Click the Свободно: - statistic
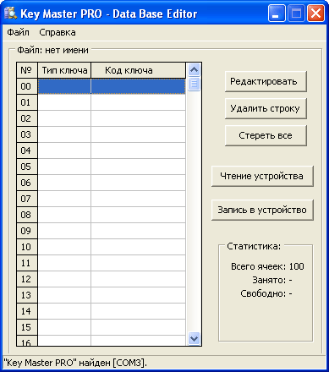Viewport: 329px width, 372px height. pyautogui.click(x=266, y=293)
